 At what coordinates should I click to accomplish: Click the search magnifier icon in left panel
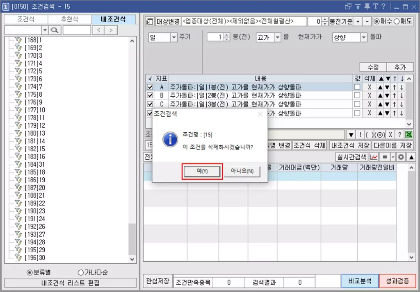click(55, 30)
